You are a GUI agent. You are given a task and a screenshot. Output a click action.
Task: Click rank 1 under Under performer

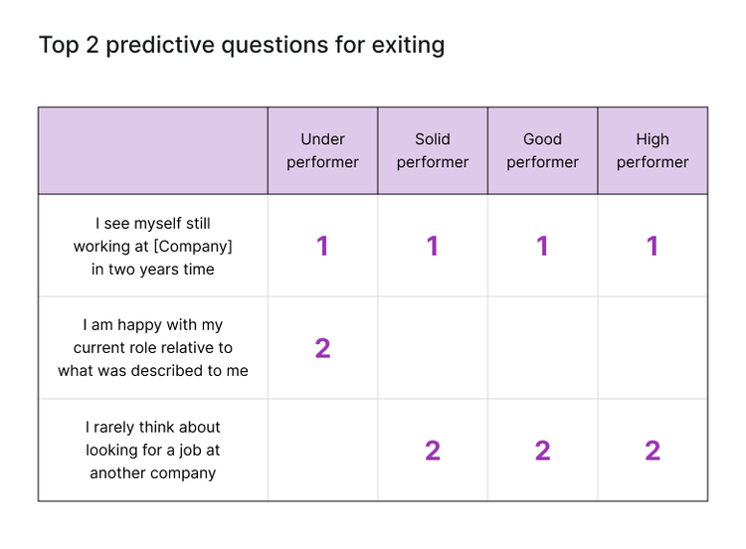tap(322, 247)
